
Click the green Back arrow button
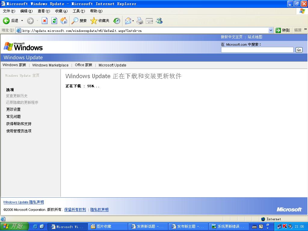(x=6, y=21)
